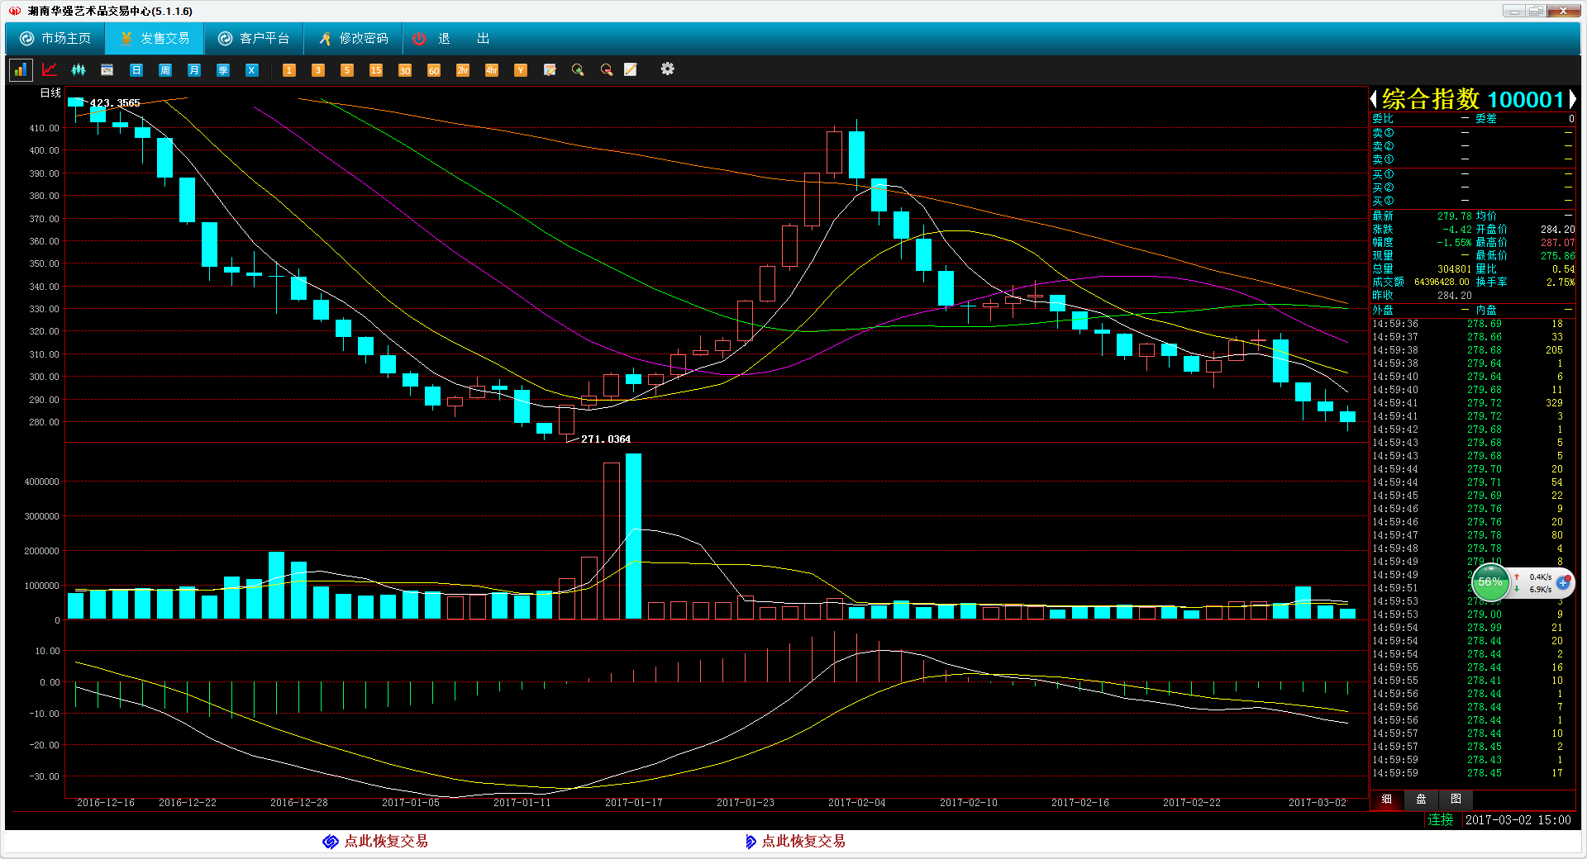Screen dimensions: 1587x859
Task: Switch to daily (日) K-line period
Action: click(136, 70)
